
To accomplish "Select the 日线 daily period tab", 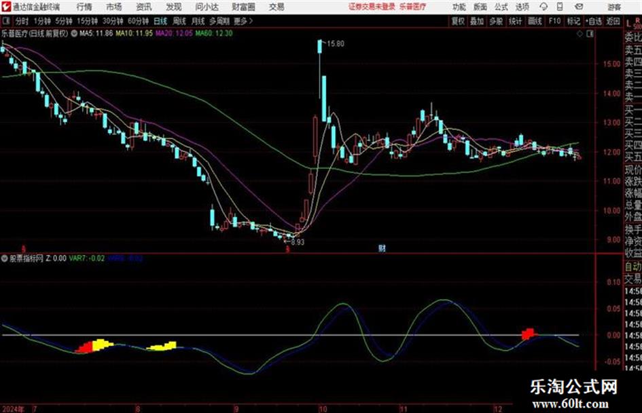I will (160, 21).
